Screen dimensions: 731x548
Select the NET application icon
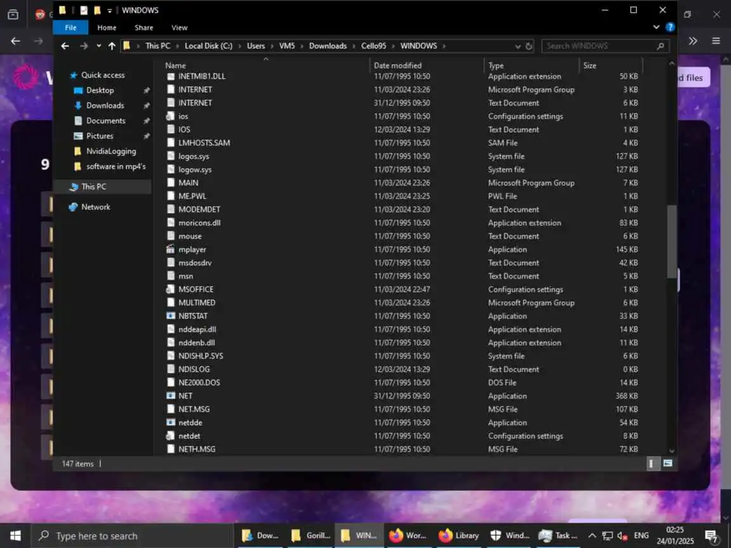(171, 396)
